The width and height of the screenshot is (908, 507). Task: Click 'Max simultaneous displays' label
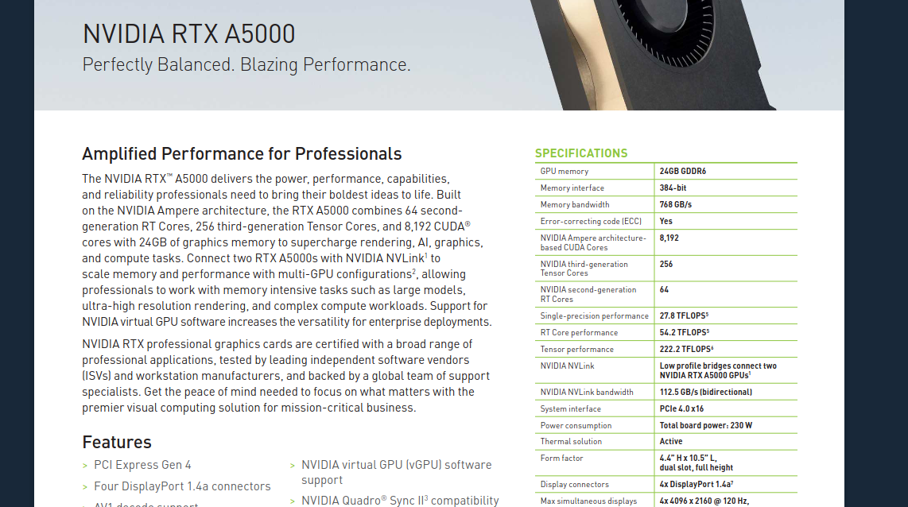point(588,501)
